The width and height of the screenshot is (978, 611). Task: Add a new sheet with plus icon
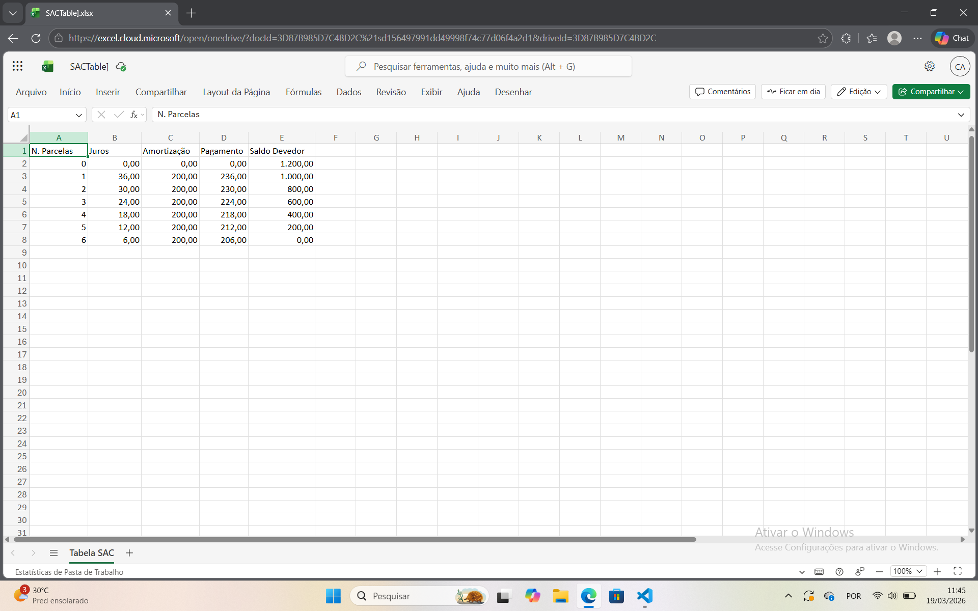[x=129, y=552]
